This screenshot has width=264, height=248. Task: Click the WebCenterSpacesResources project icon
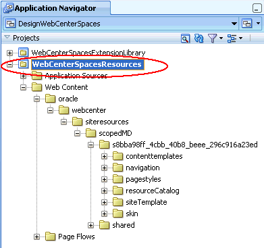pyautogui.click(x=23, y=64)
